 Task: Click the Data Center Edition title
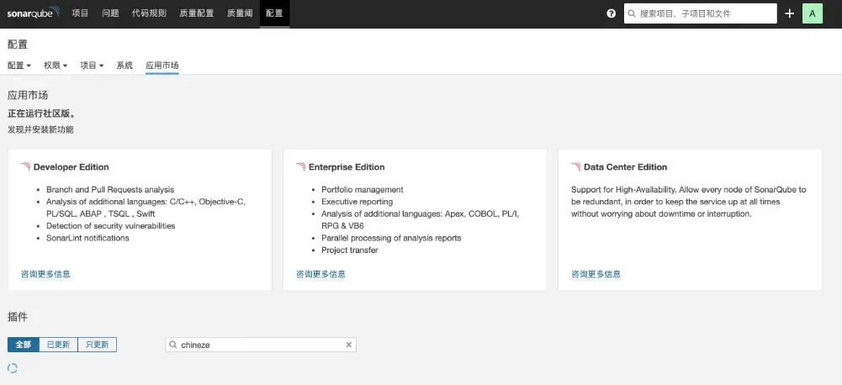tap(626, 167)
